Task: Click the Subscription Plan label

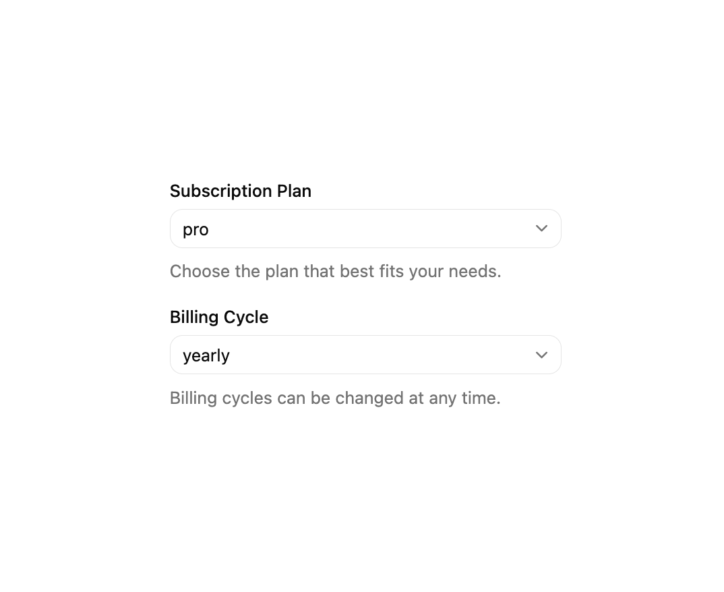Action: pos(241,191)
